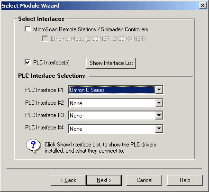Uncheck the PLC Interface(s) checkbox
This screenshot has height=192, width=209.
pyautogui.click(x=27, y=63)
